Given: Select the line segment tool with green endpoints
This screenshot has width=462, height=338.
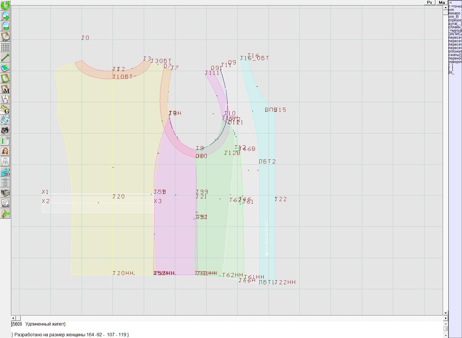Looking at the screenshot, I should pyautogui.click(x=5, y=57).
